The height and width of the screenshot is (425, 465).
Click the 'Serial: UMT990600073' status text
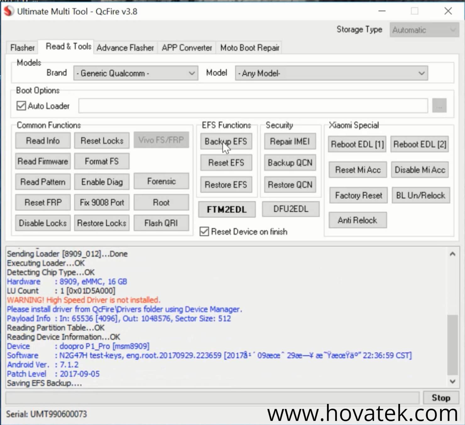(x=46, y=414)
